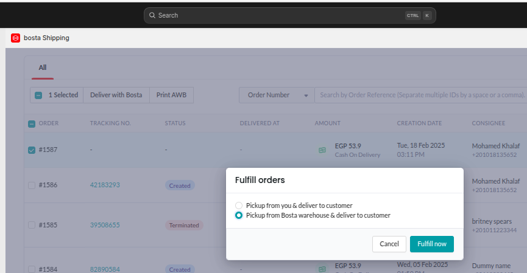Click the Created status badge for #1586

pos(180,185)
